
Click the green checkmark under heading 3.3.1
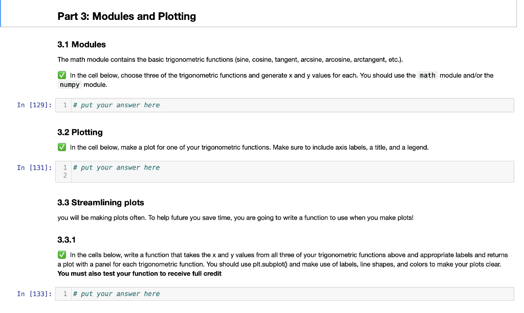61,255
